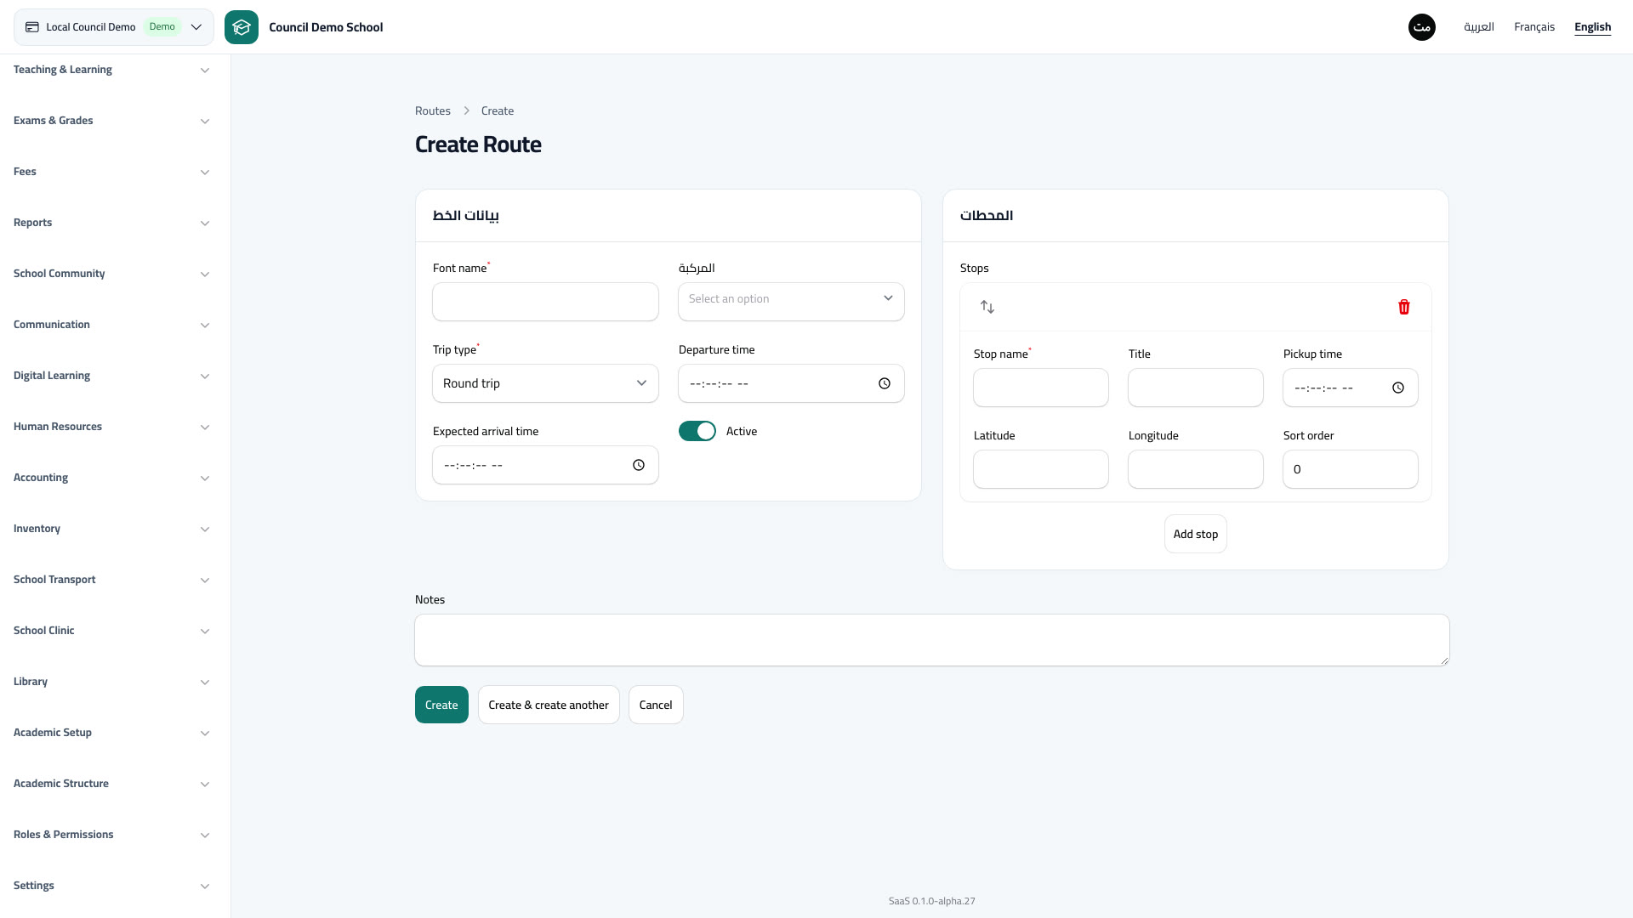This screenshot has width=1633, height=918.
Task: Click the Add stop button
Action: pos(1196,534)
